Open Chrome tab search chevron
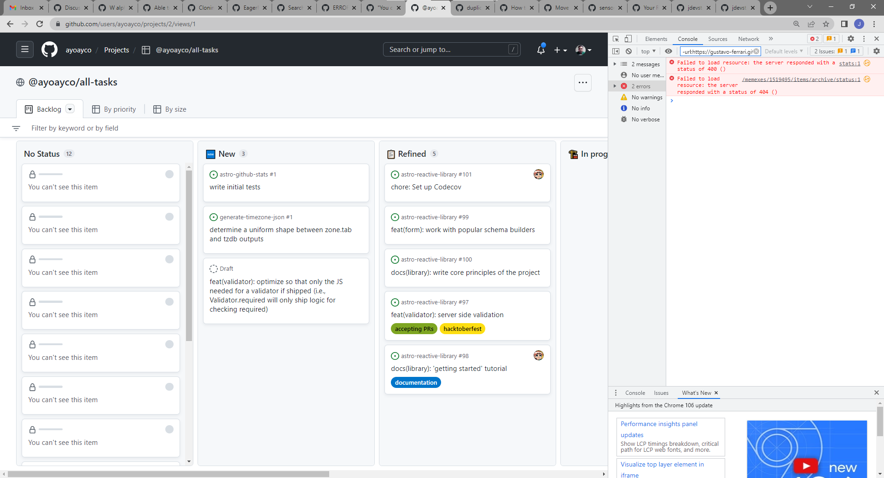 (809, 7)
